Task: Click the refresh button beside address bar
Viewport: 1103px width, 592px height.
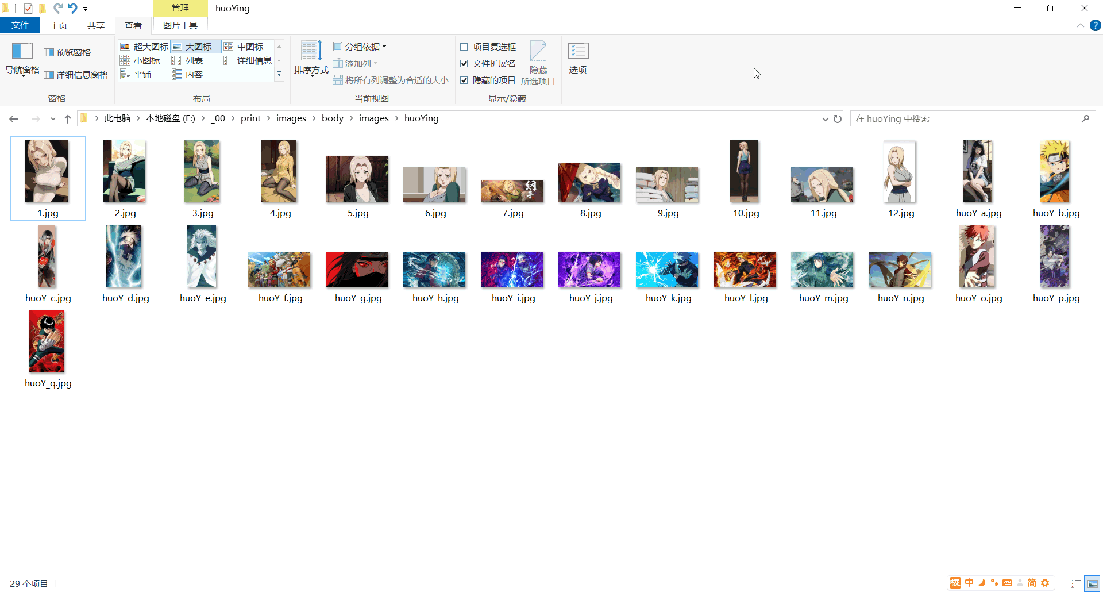Action: coord(838,119)
